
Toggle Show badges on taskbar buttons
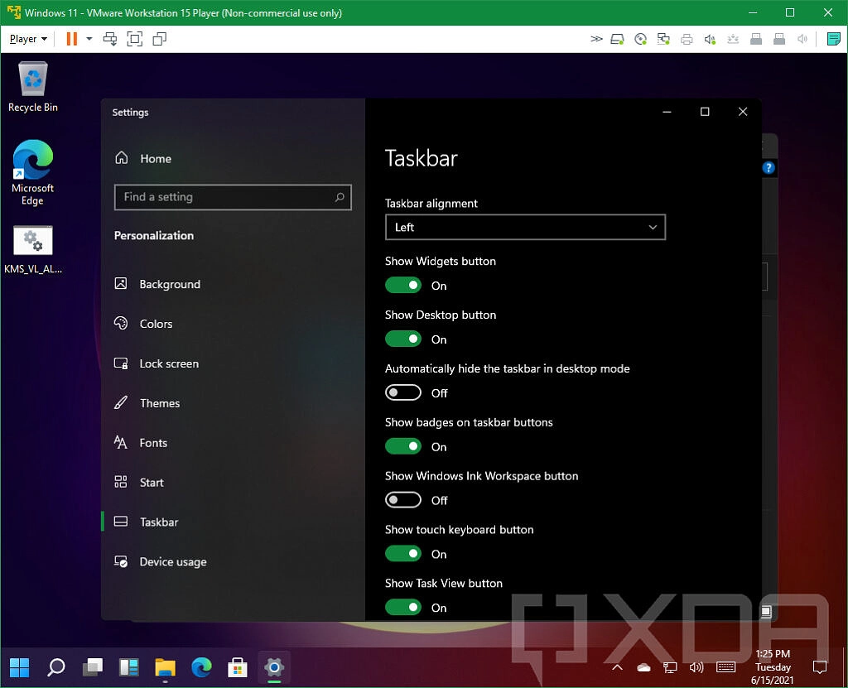(403, 446)
